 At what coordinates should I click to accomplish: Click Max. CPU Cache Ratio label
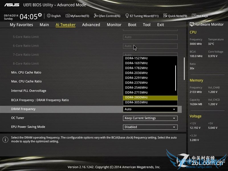point(26,82)
